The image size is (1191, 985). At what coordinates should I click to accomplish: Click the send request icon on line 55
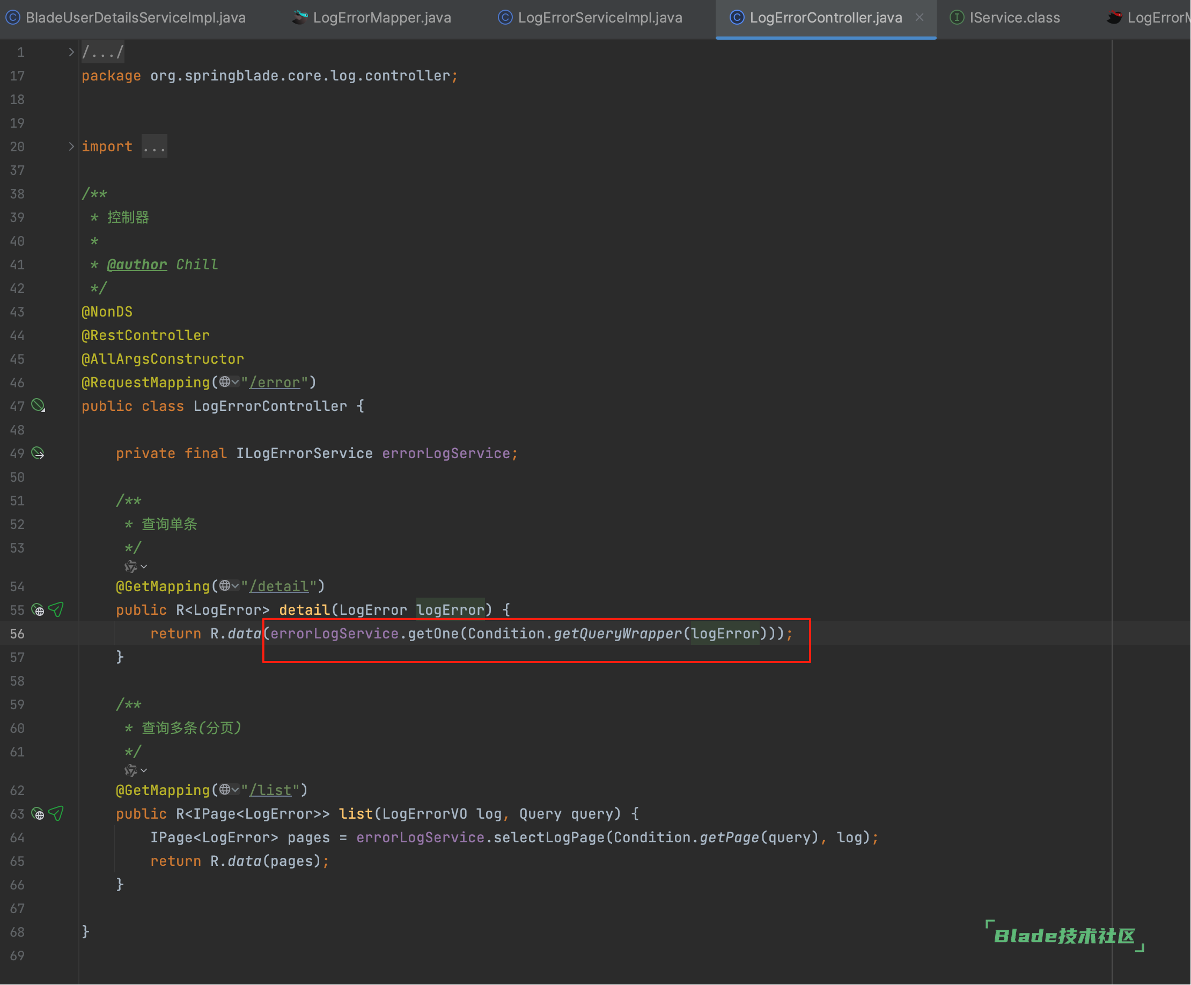click(x=56, y=609)
